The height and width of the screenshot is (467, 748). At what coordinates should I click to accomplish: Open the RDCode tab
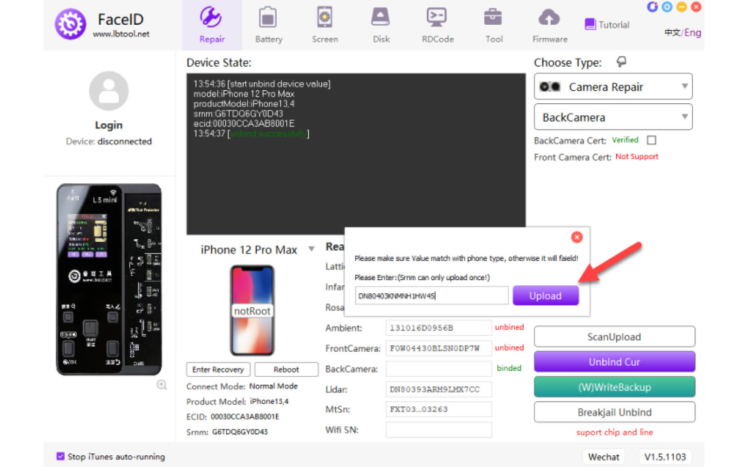(x=438, y=25)
